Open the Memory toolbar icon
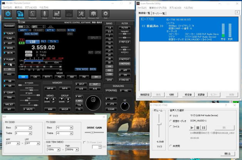The image size is (242, 160). (32, 13)
